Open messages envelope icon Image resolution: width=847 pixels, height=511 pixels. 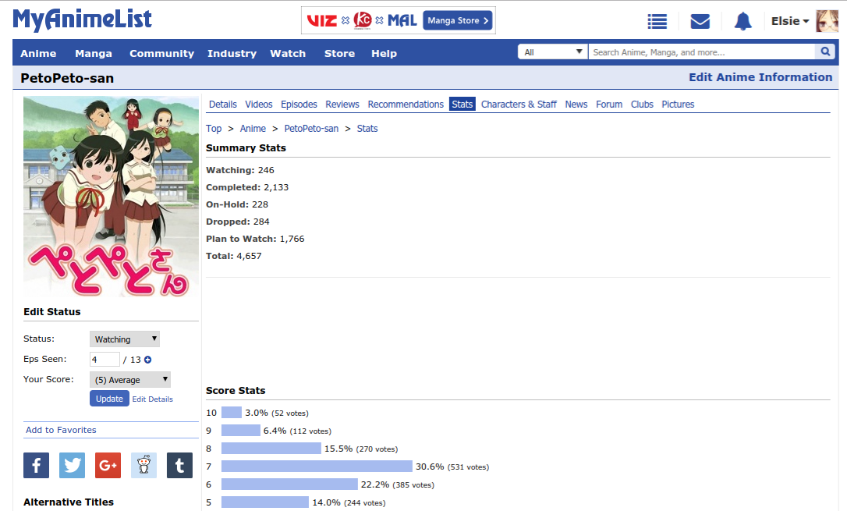click(700, 21)
